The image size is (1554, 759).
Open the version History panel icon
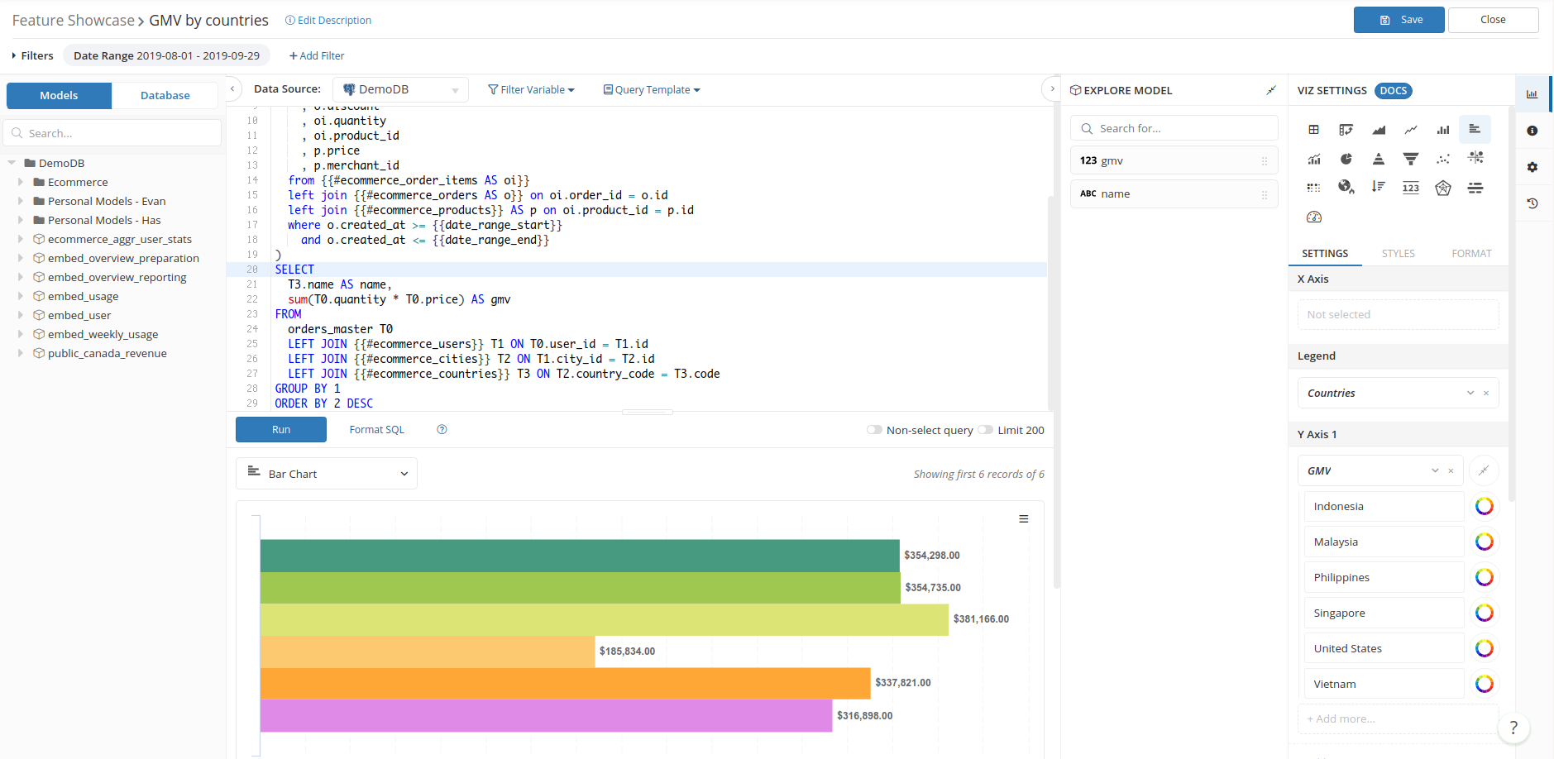[1532, 203]
